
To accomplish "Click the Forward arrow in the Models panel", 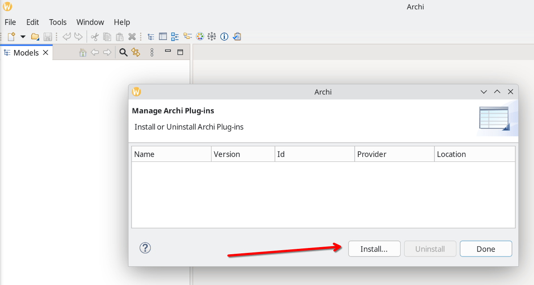I will tap(107, 53).
